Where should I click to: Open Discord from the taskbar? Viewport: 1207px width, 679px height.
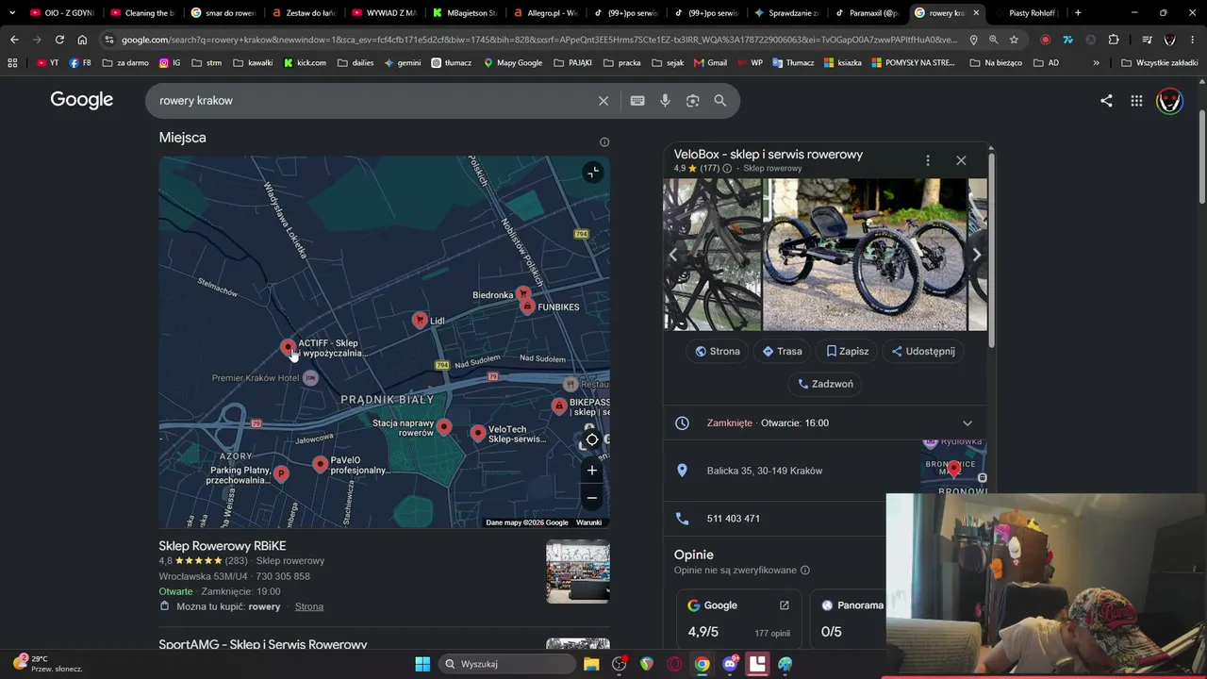[730, 664]
